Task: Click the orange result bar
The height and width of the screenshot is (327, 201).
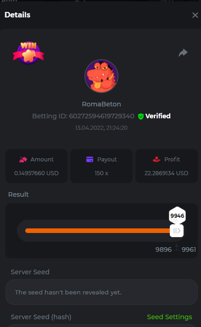Action: click(97, 231)
